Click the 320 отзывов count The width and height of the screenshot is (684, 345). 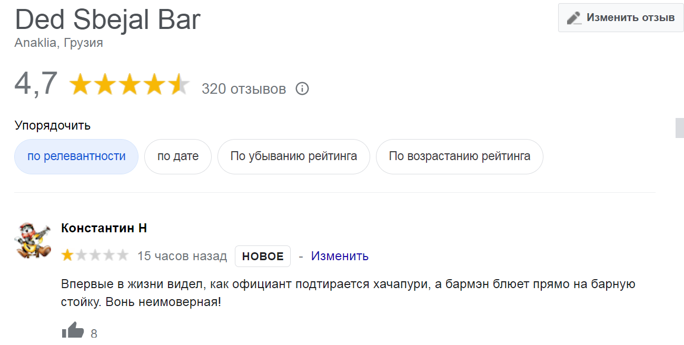coord(244,89)
